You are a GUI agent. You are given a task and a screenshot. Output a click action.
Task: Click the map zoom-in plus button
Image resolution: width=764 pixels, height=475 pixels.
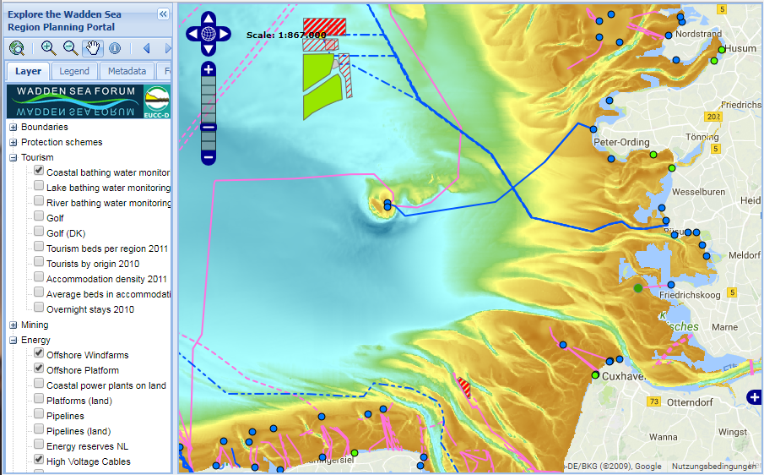(209, 69)
